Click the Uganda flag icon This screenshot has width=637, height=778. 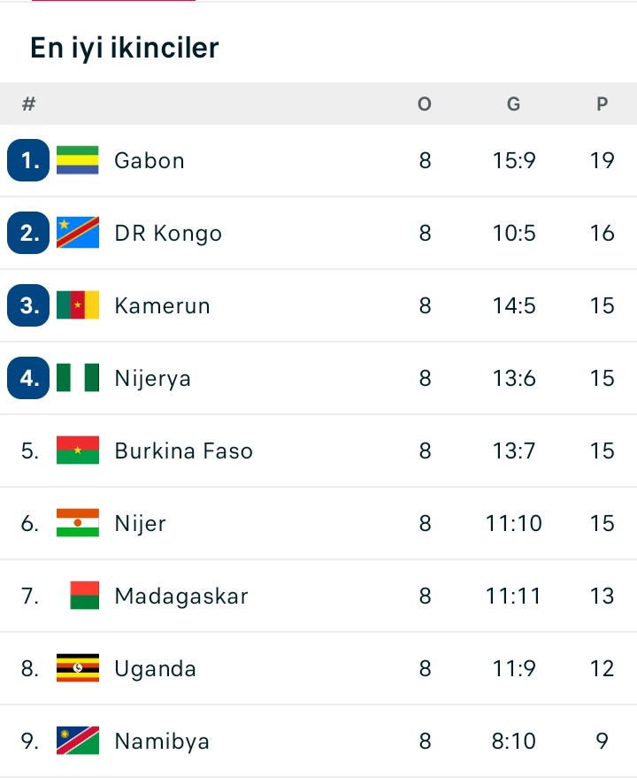[x=78, y=668]
